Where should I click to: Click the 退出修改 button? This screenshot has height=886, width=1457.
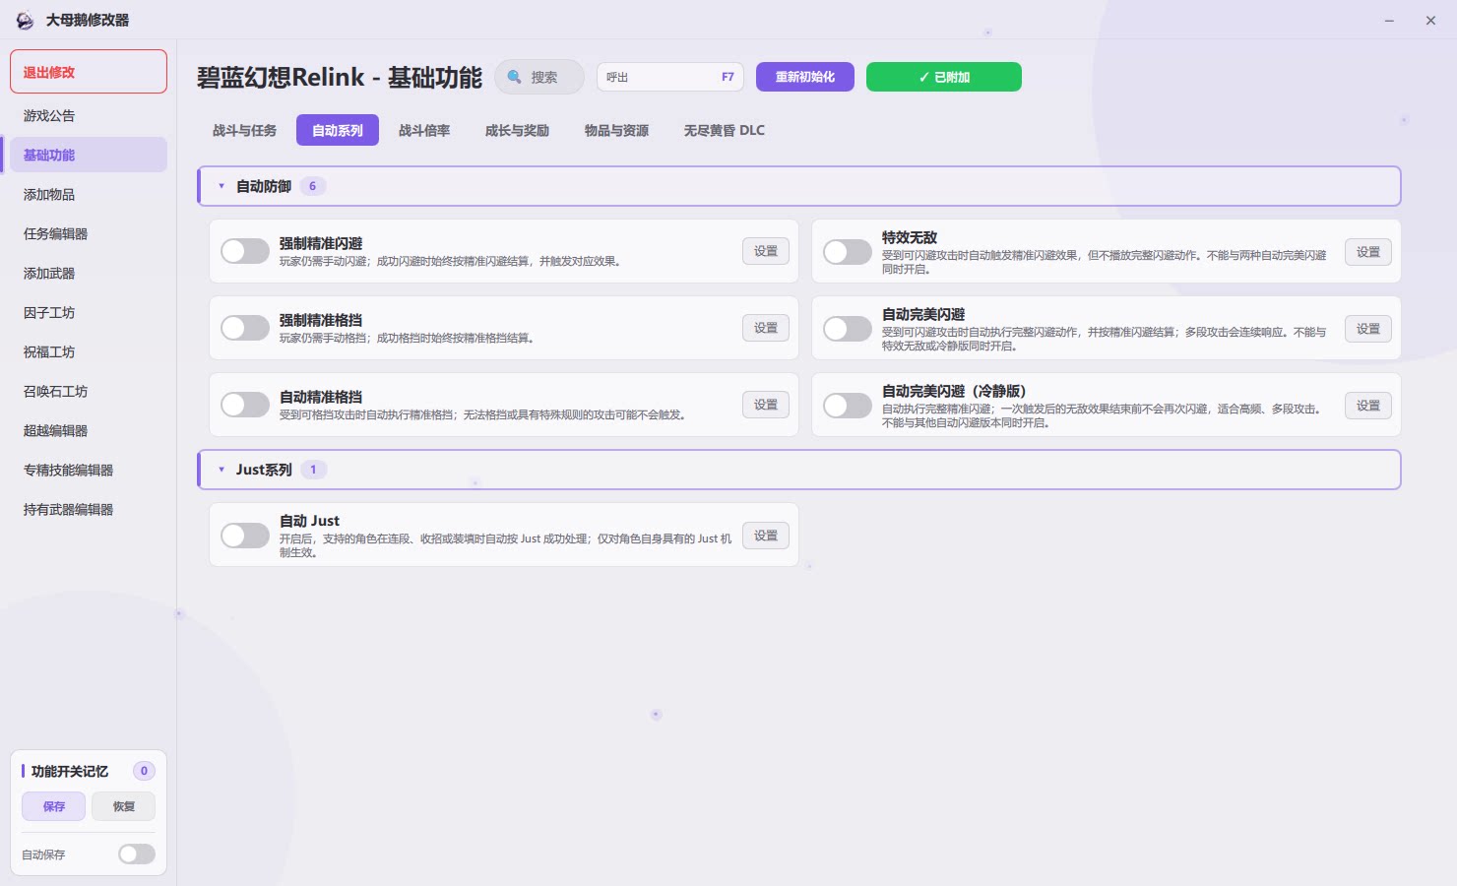pyautogui.click(x=89, y=72)
